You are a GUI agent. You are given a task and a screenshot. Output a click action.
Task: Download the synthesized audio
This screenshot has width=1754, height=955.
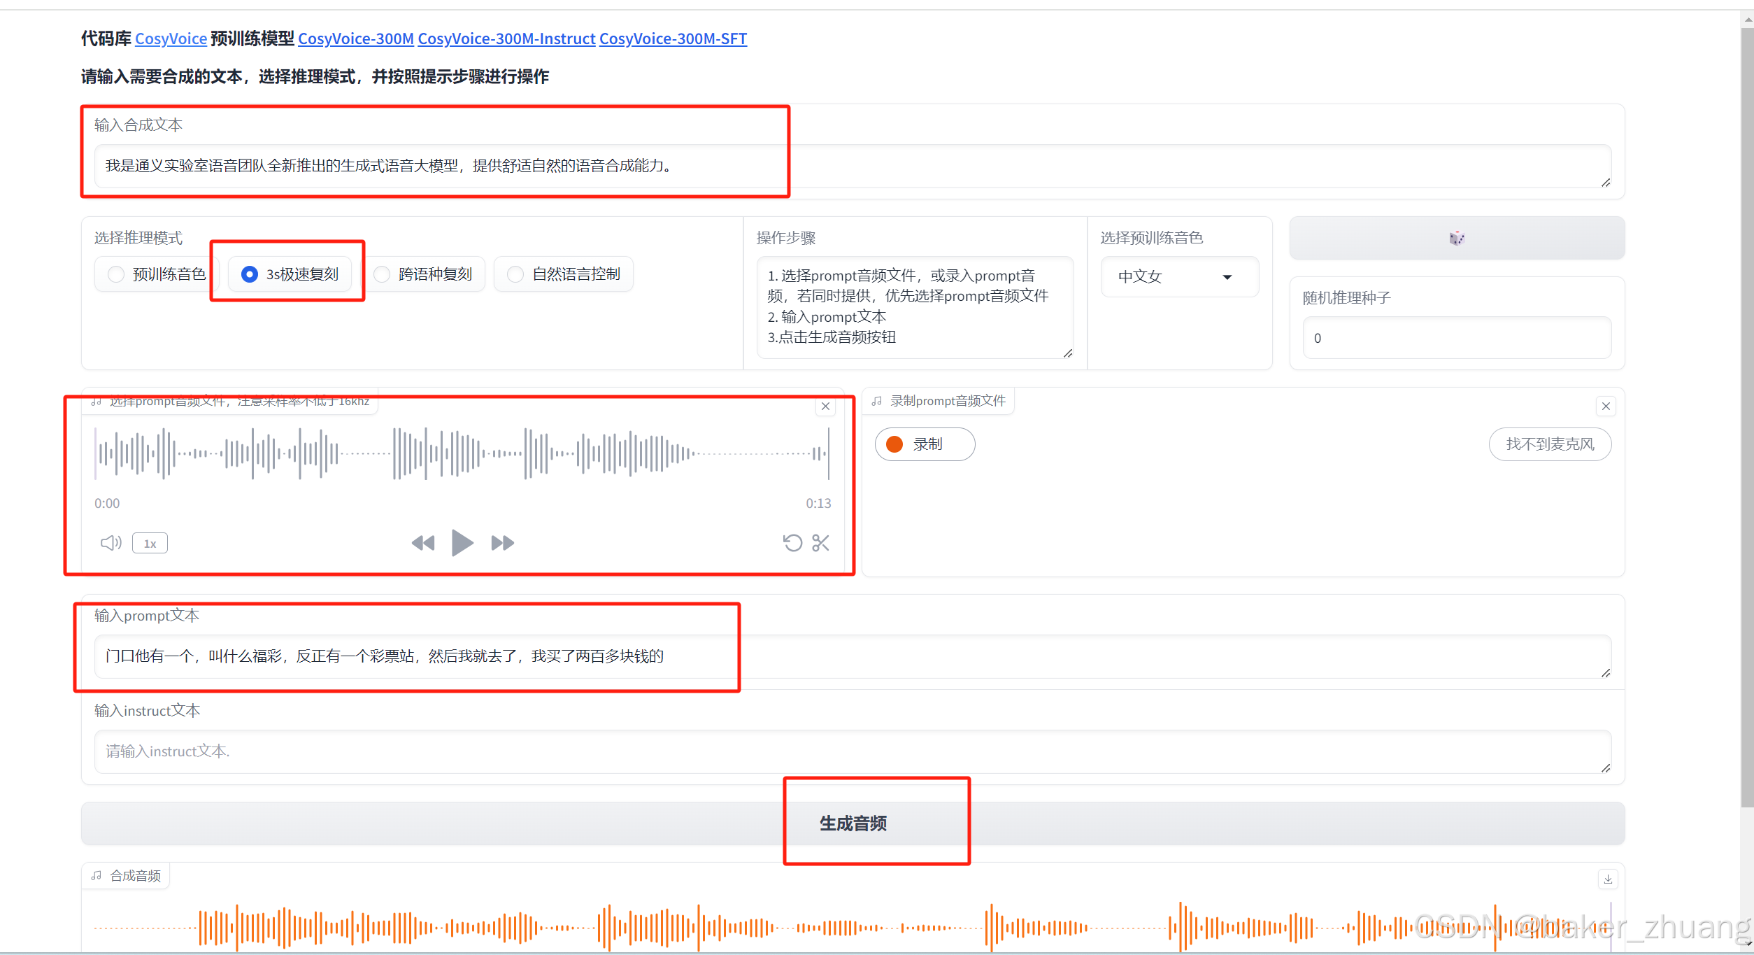click(x=1607, y=879)
